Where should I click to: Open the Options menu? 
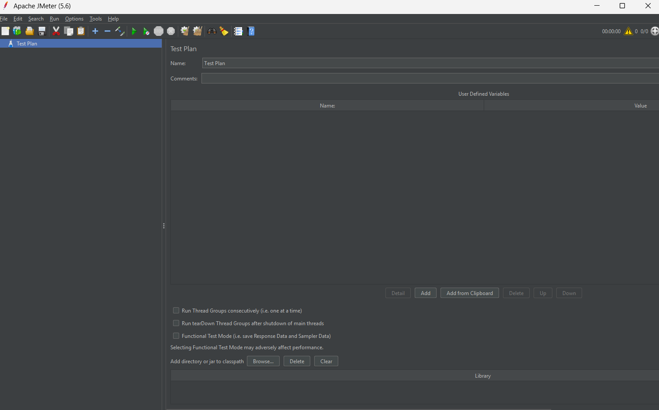click(74, 19)
